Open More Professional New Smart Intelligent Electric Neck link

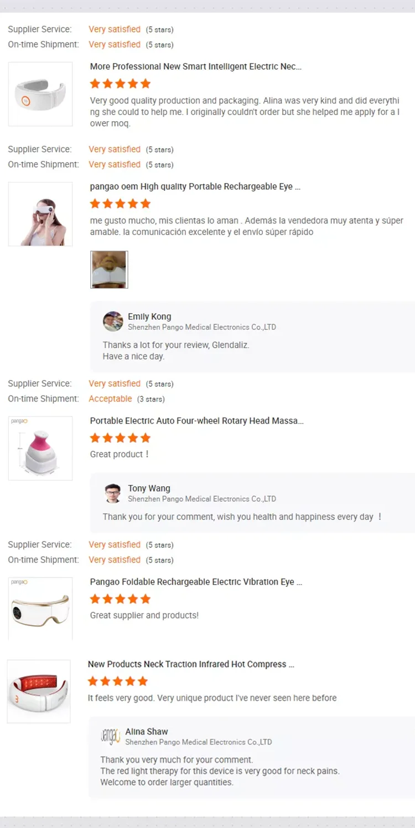196,66
